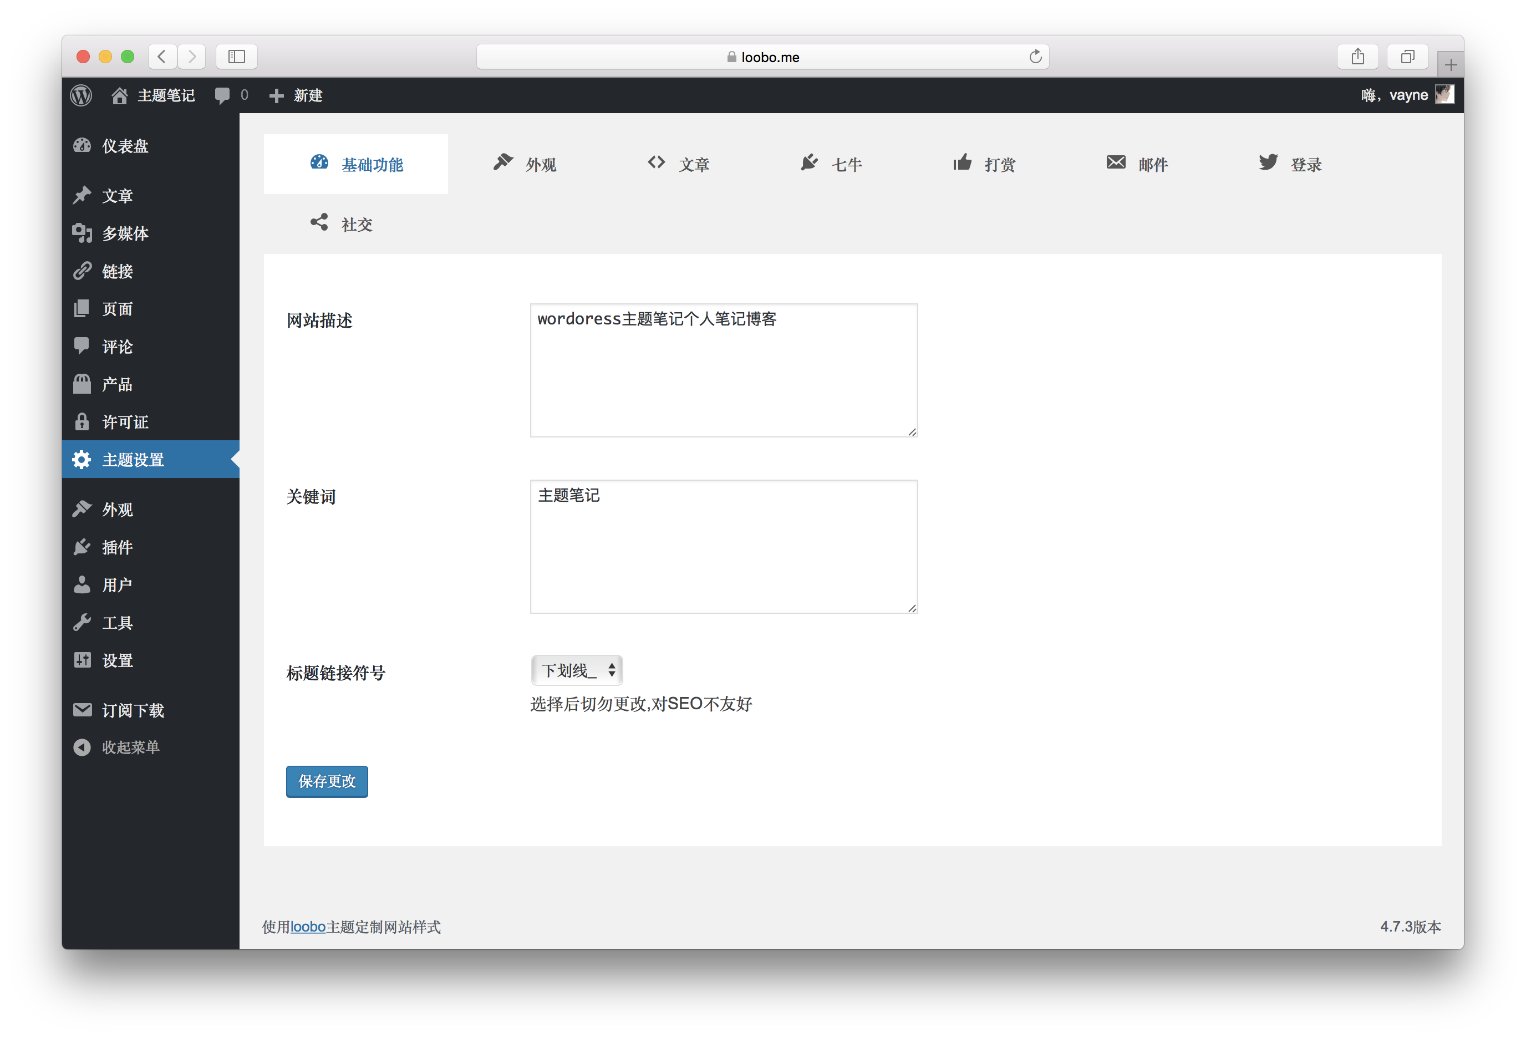Click the vayne user avatar

click(1444, 95)
